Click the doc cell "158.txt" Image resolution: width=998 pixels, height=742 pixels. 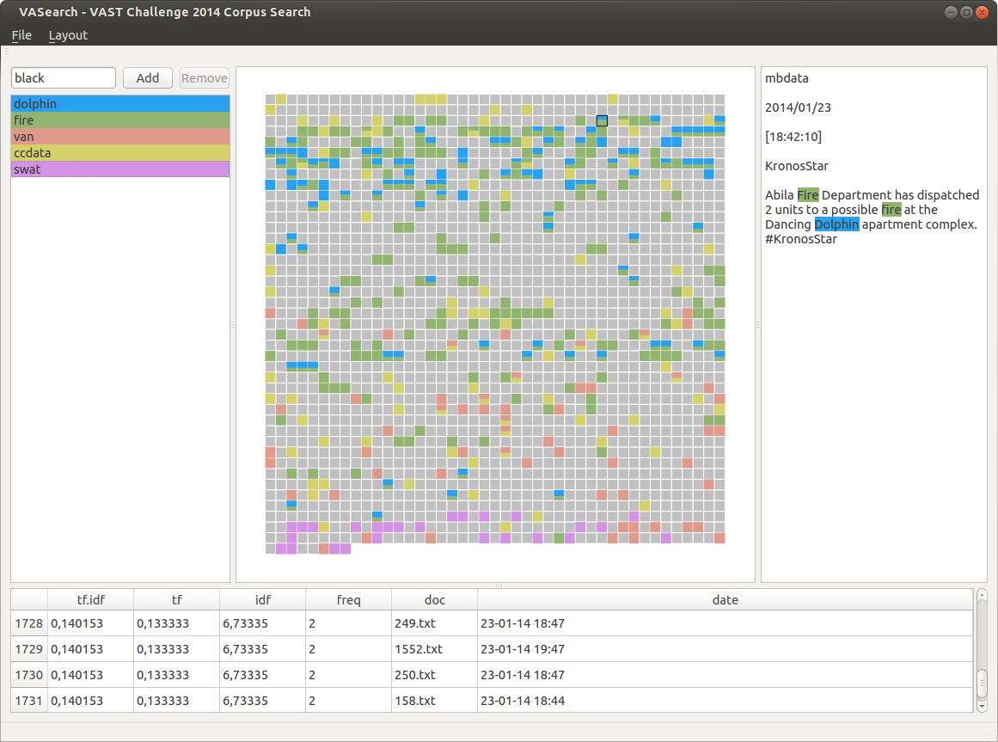(x=434, y=701)
